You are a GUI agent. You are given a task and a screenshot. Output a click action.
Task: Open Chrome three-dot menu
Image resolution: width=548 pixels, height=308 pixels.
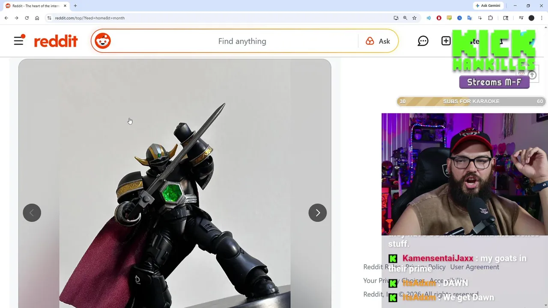point(542,18)
